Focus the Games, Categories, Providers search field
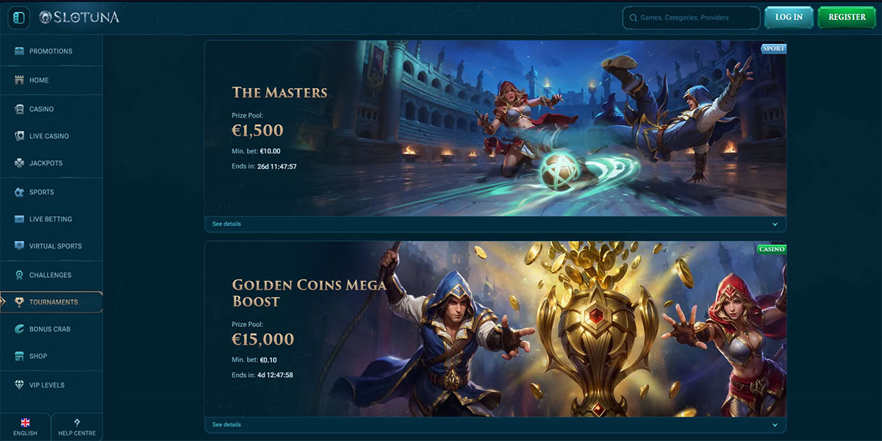The height and width of the screenshot is (441, 882). [691, 18]
